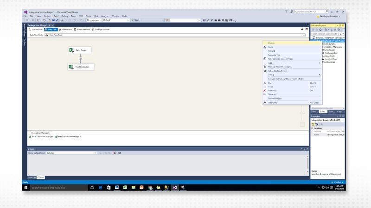Switch to the Data Flow designer tab
Screen dimensions: 371x208
[x=51, y=30]
